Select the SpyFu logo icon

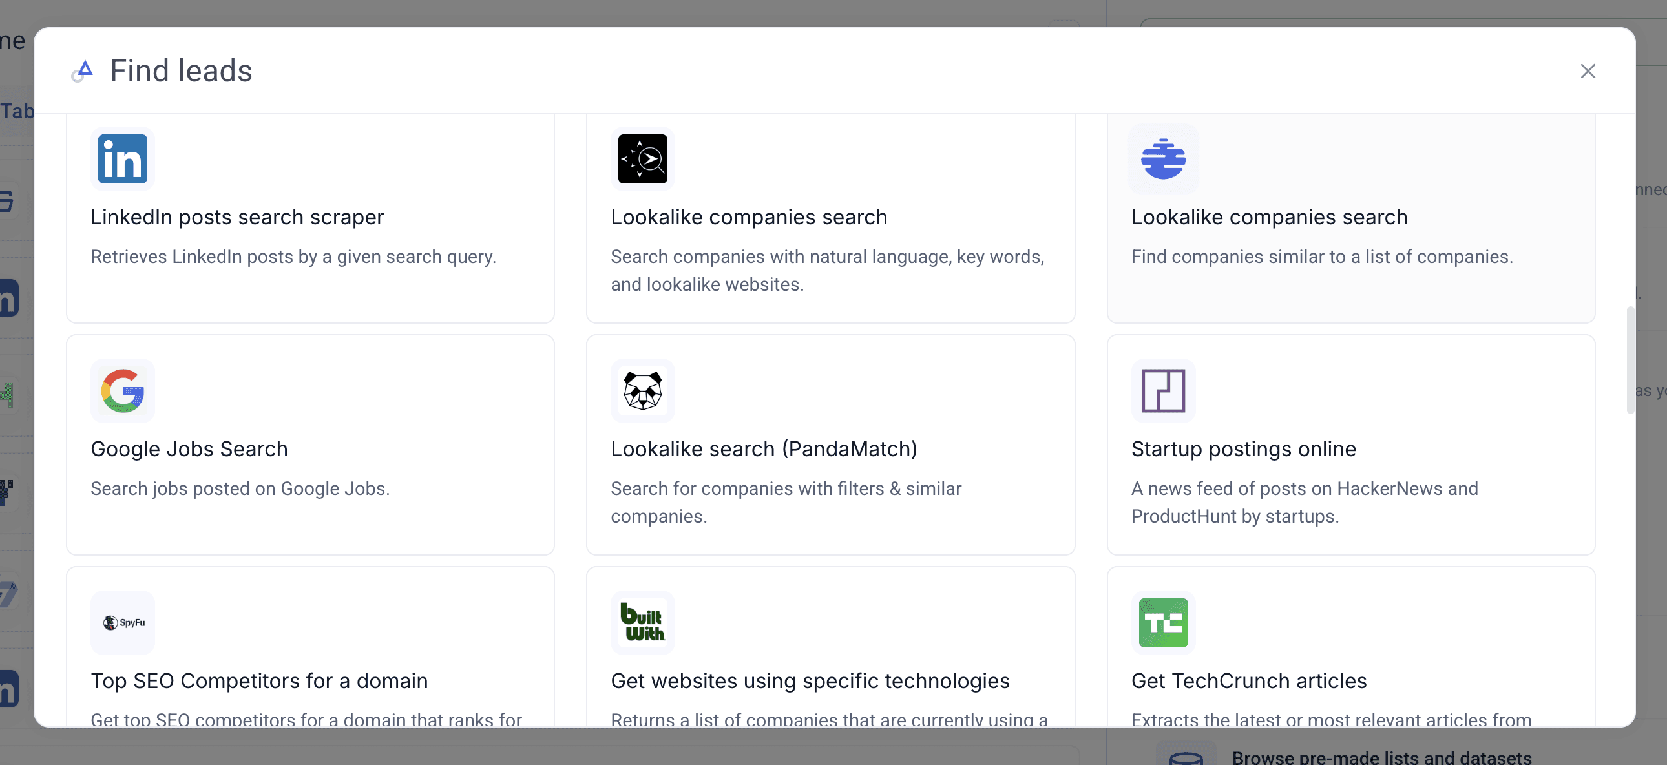point(122,623)
